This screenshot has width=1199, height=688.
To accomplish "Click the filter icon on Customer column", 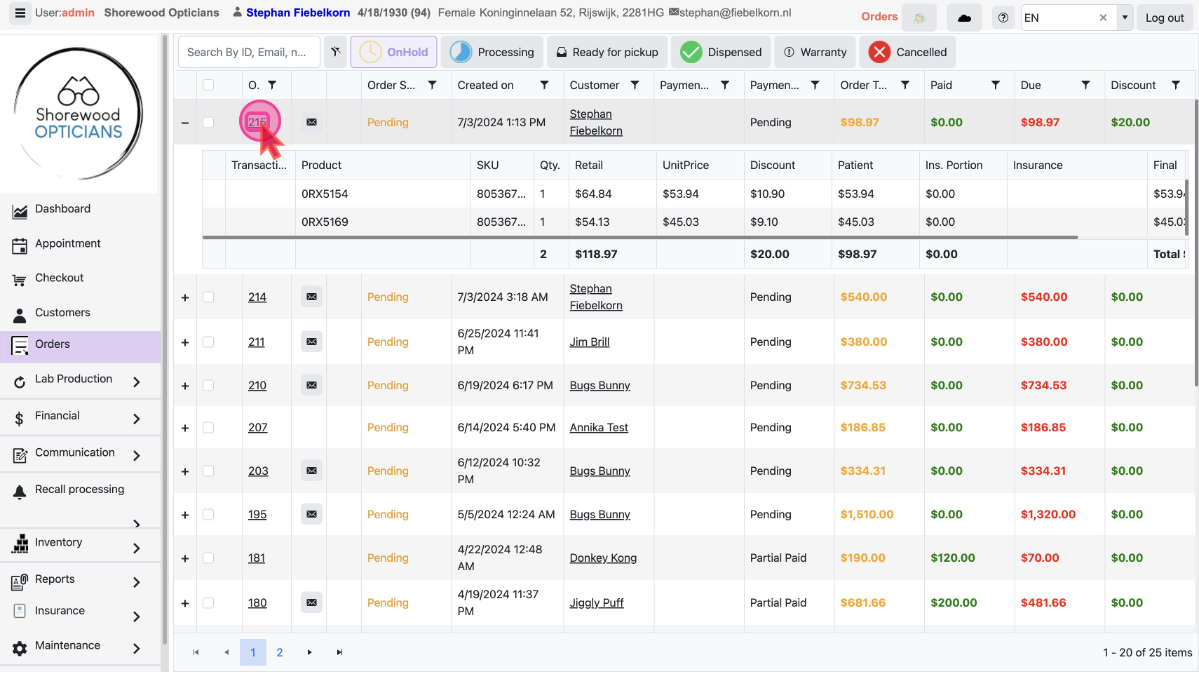I will (635, 85).
